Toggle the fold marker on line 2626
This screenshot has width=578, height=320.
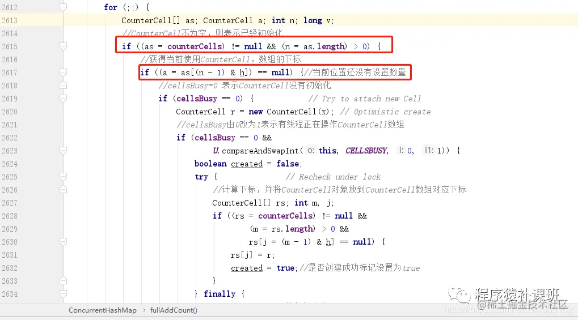tap(64, 190)
